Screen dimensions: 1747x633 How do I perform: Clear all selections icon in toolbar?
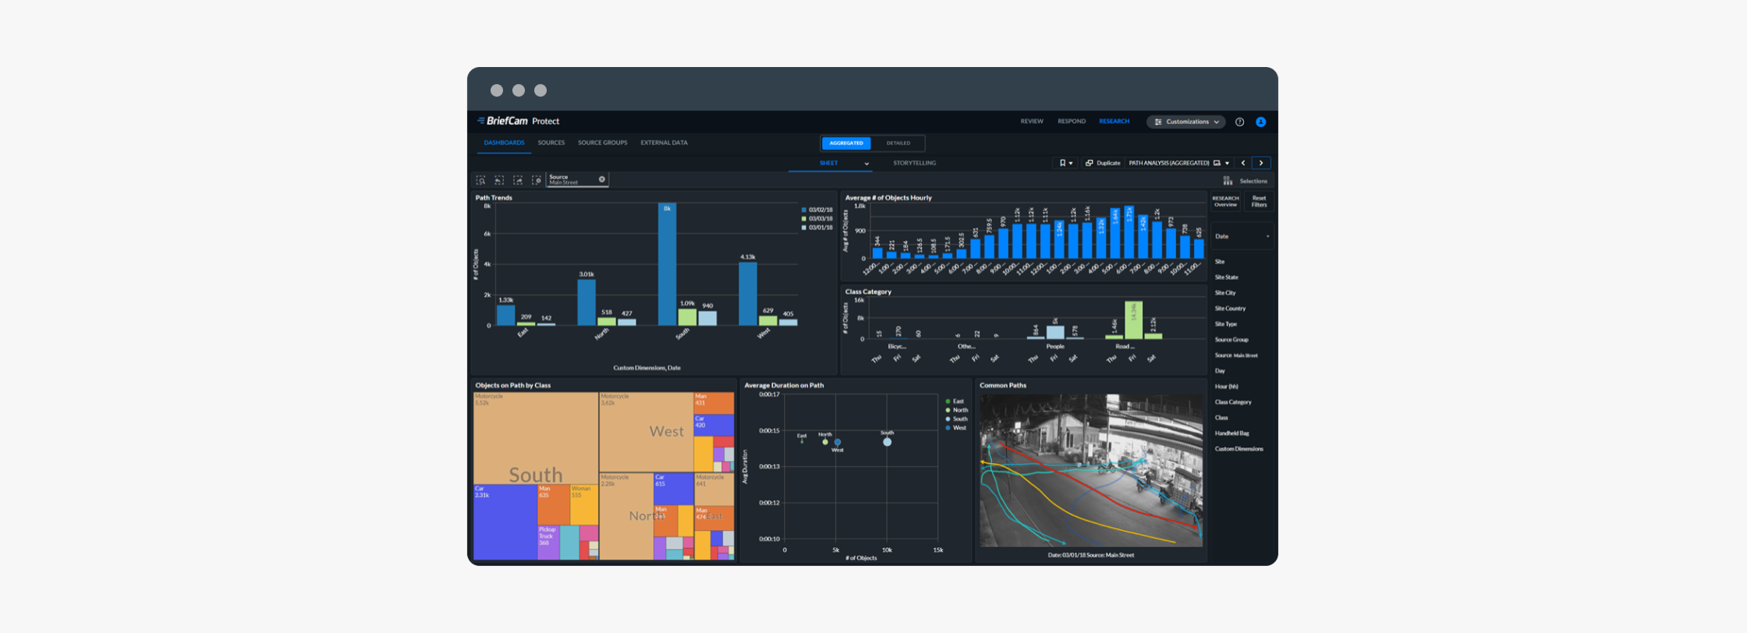tap(537, 180)
